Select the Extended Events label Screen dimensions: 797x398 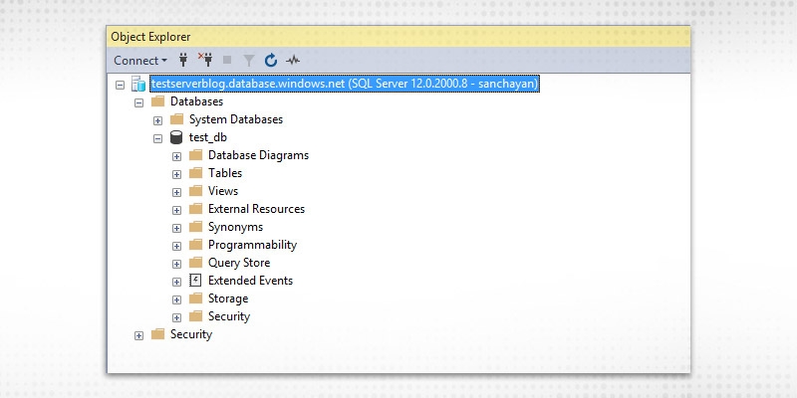click(x=251, y=281)
